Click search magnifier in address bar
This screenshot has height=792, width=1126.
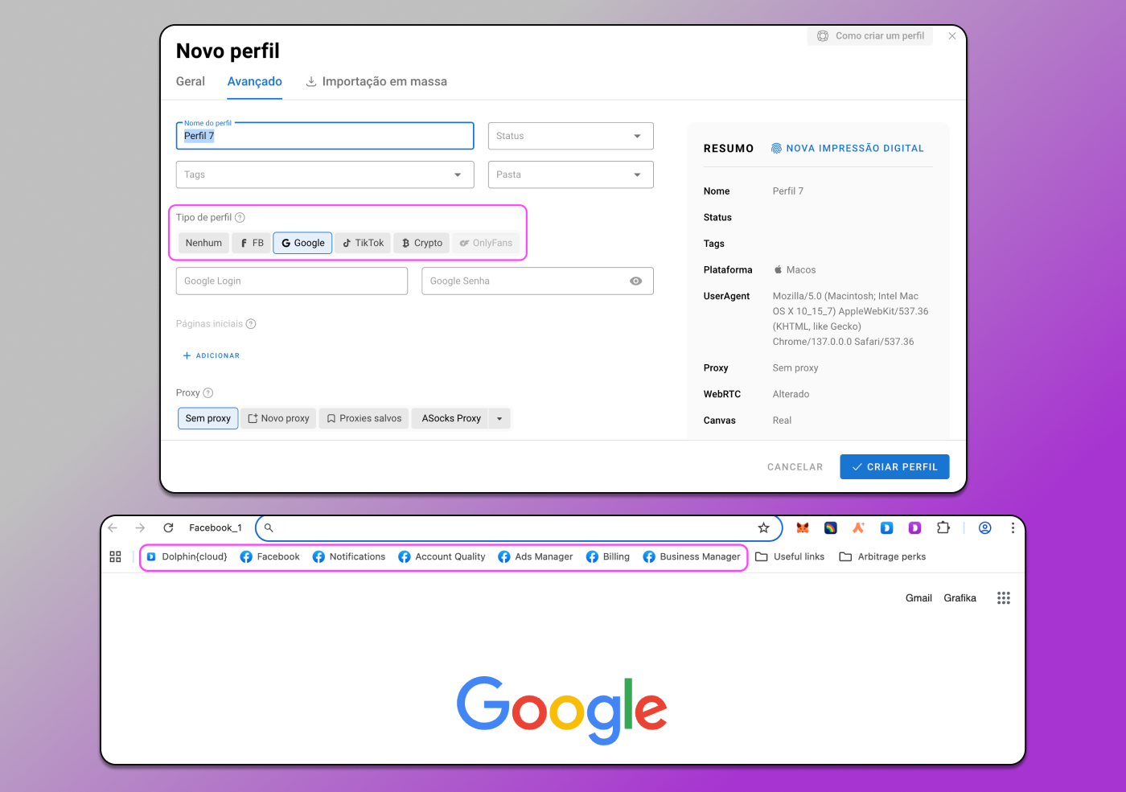click(269, 528)
